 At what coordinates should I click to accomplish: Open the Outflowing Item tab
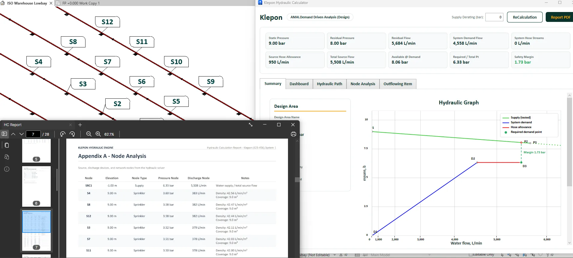click(397, 84)
